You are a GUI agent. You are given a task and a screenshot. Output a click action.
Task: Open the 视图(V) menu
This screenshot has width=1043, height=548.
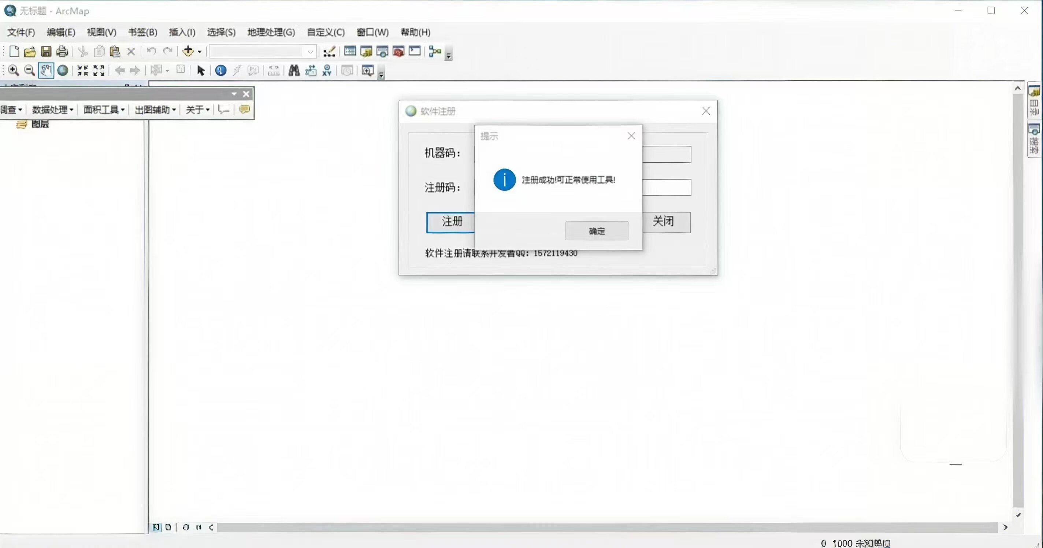tap(102, 32)
